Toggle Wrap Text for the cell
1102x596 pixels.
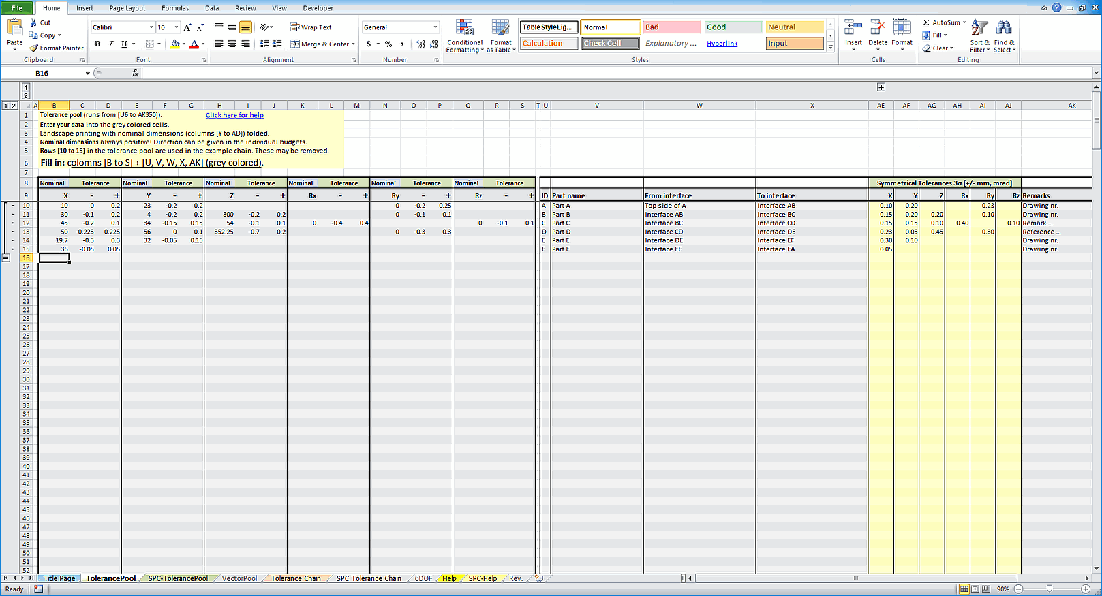311,27
